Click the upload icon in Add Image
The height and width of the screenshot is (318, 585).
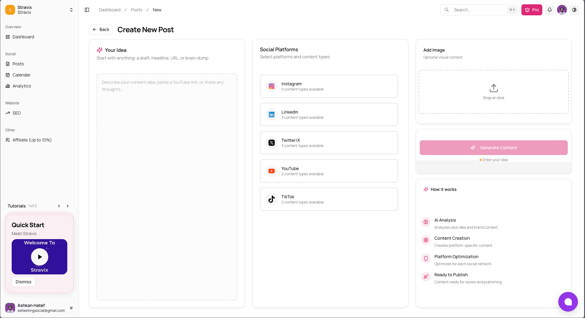click(493, 88)
